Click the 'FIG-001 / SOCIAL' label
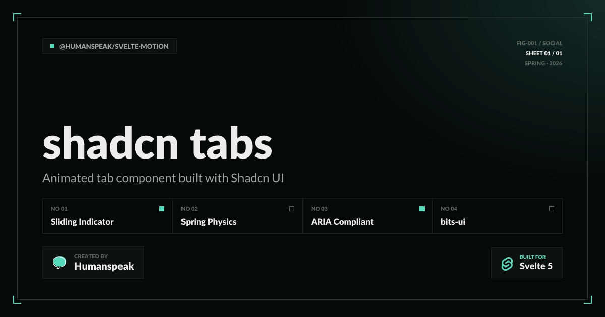 click(x=539, y=43)
